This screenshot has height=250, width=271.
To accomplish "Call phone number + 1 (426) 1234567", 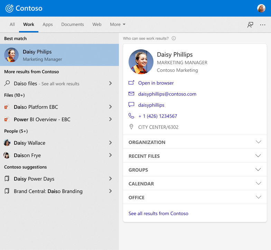I will click(158, 116).
